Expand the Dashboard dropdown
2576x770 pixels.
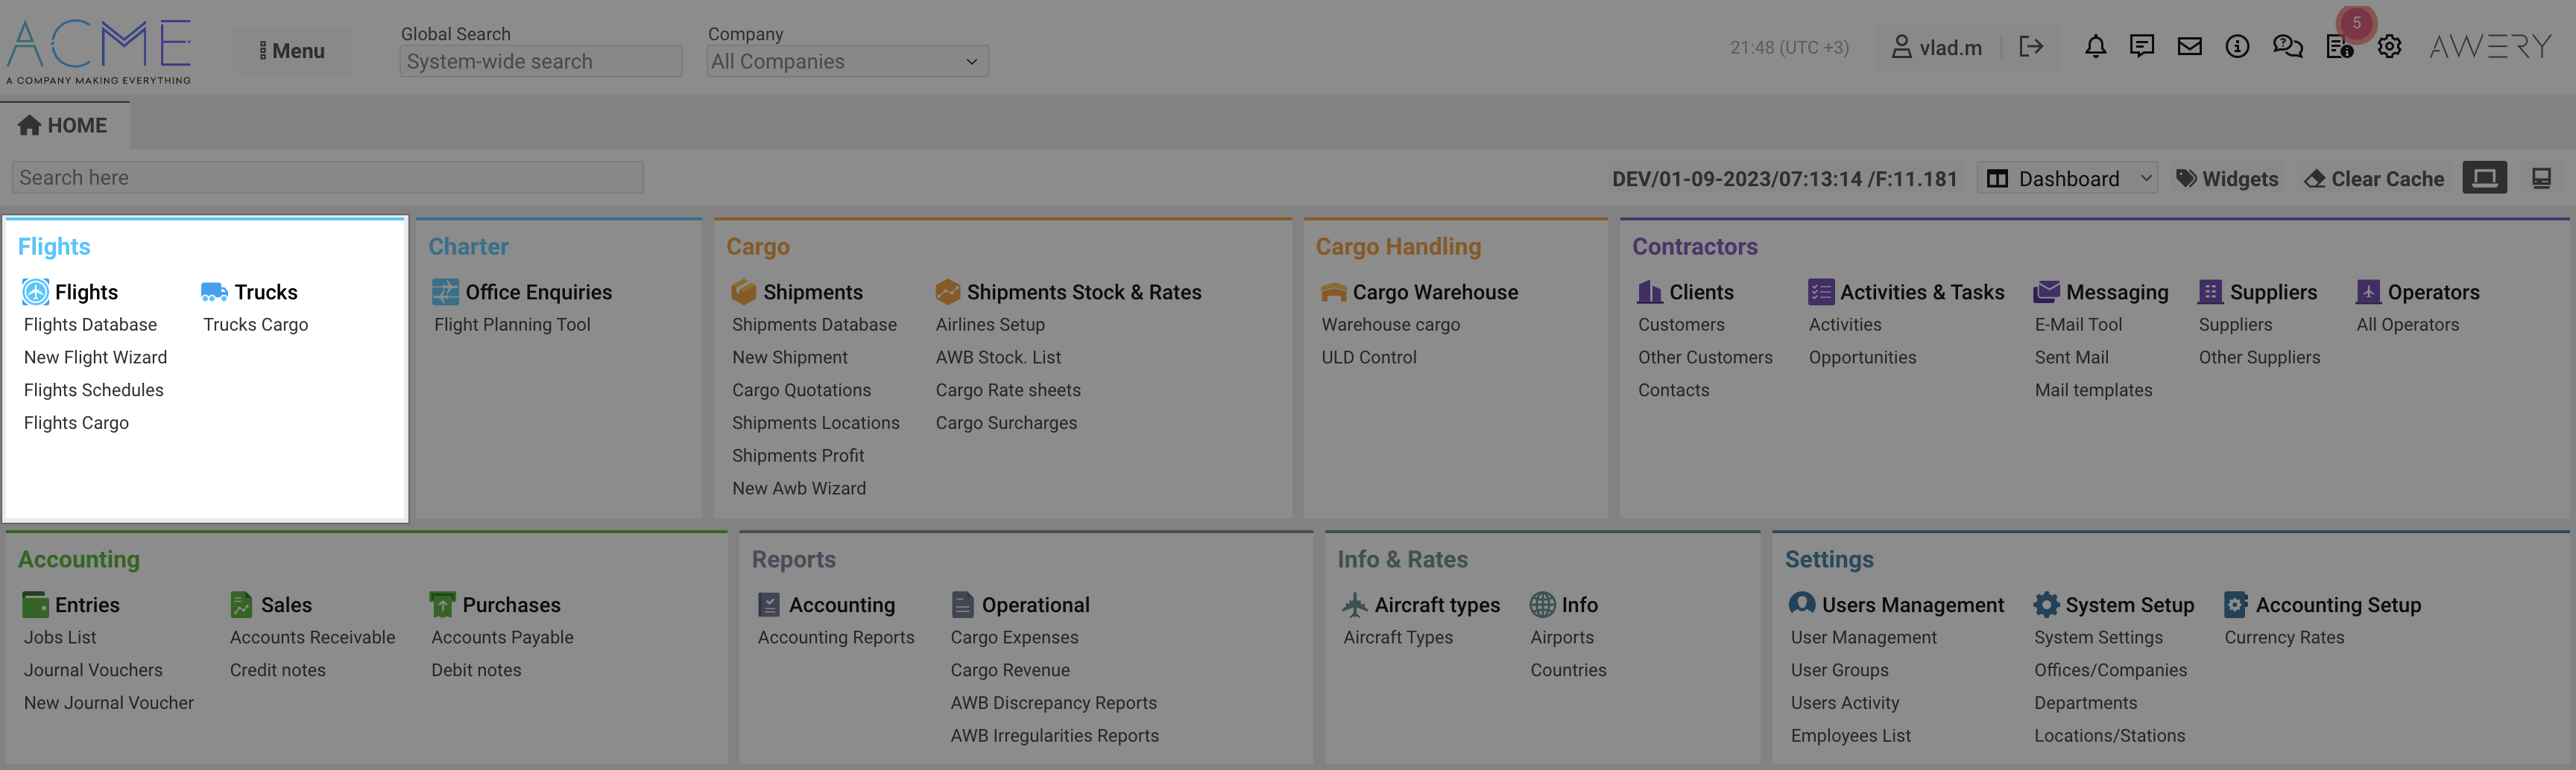click(2067, 179)
